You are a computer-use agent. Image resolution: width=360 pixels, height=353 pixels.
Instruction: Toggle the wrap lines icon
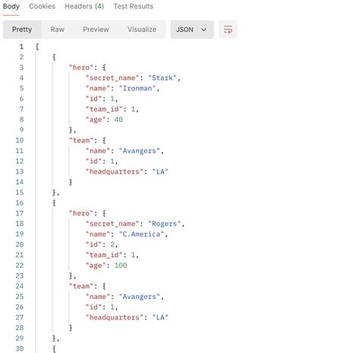click(x=228, y=30)
